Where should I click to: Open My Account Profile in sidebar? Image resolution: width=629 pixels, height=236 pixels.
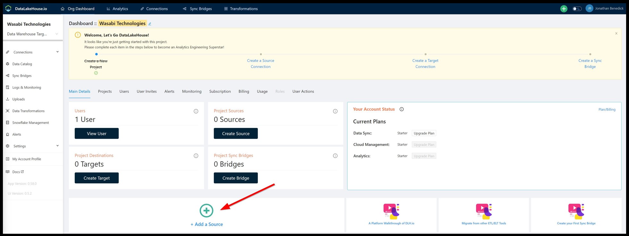click(27, 159)
